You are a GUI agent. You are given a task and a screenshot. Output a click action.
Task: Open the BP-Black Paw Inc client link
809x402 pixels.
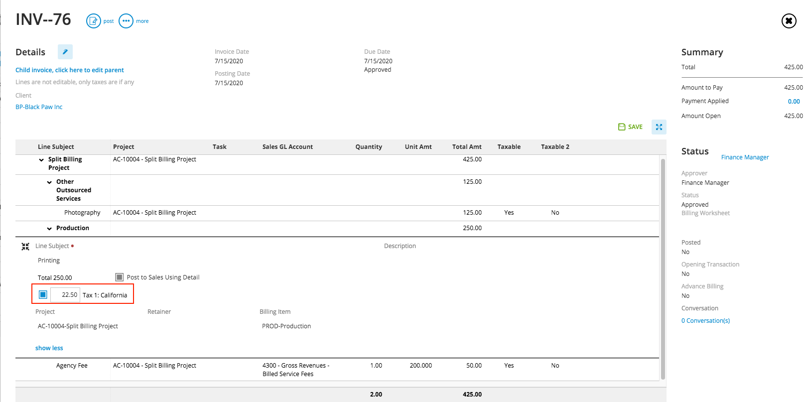click(39, 107)
